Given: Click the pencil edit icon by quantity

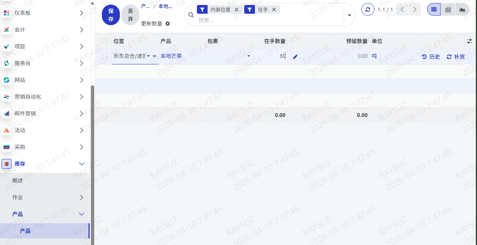Looking at the screenshot, I should click(x=295, y=57).
